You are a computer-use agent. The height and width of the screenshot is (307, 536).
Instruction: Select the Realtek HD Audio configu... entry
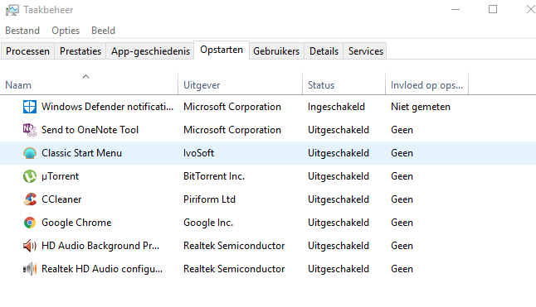(102, 269)
